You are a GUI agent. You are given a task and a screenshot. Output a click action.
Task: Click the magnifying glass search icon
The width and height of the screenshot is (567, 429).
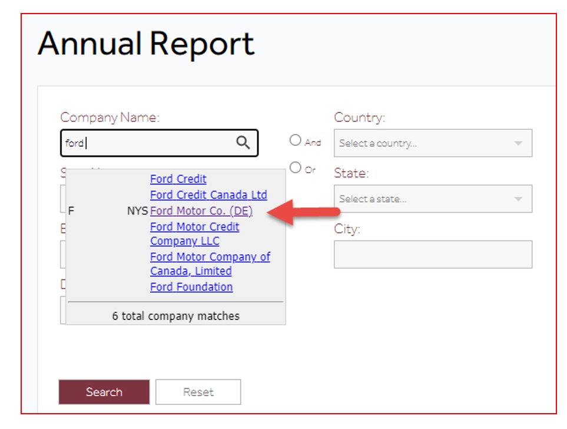click(243, 143)
